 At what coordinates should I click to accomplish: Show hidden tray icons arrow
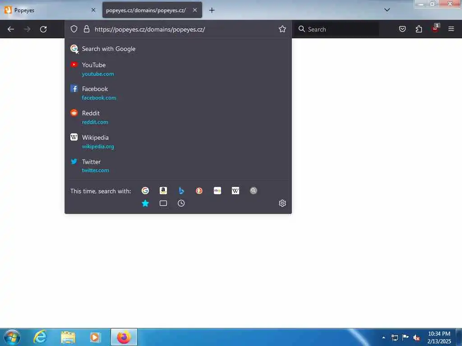[x=383, y=337]
